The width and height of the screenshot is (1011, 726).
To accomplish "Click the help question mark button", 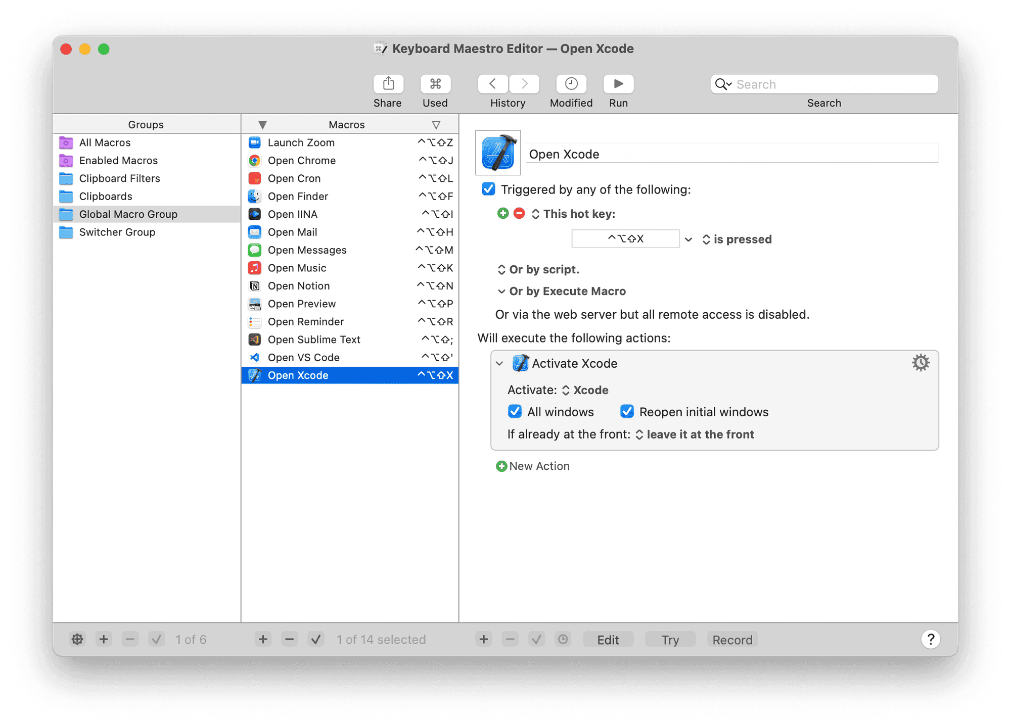I will point(930,639).
